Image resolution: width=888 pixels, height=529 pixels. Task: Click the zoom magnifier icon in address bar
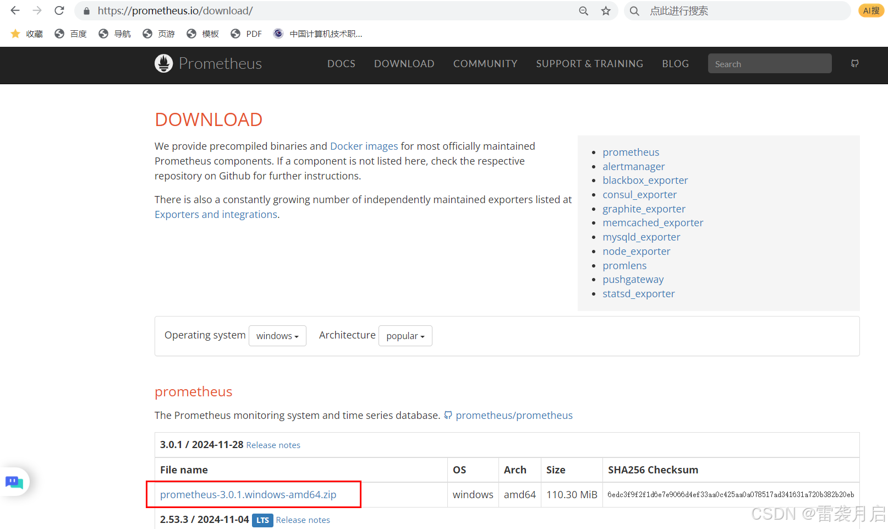(x=584, y=11)
